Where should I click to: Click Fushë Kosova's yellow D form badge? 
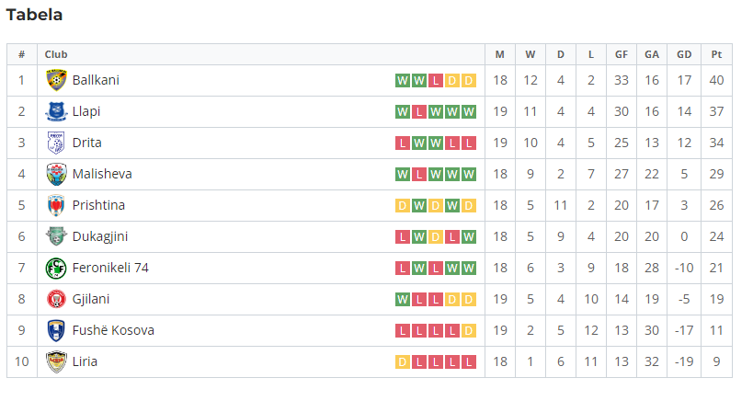click(x=469, y=330)
